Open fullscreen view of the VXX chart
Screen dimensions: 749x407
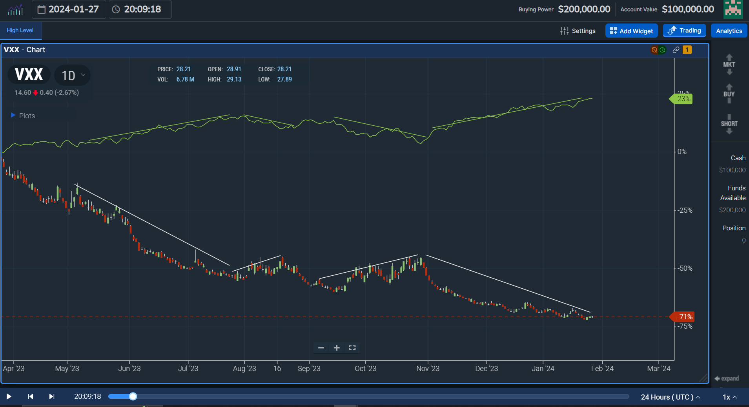(x=352, y=347)
